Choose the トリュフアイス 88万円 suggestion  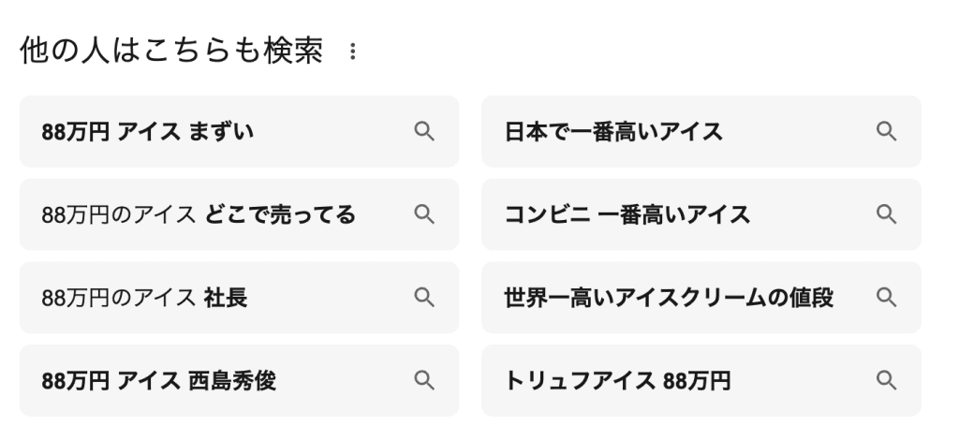(x=618, y=380)
